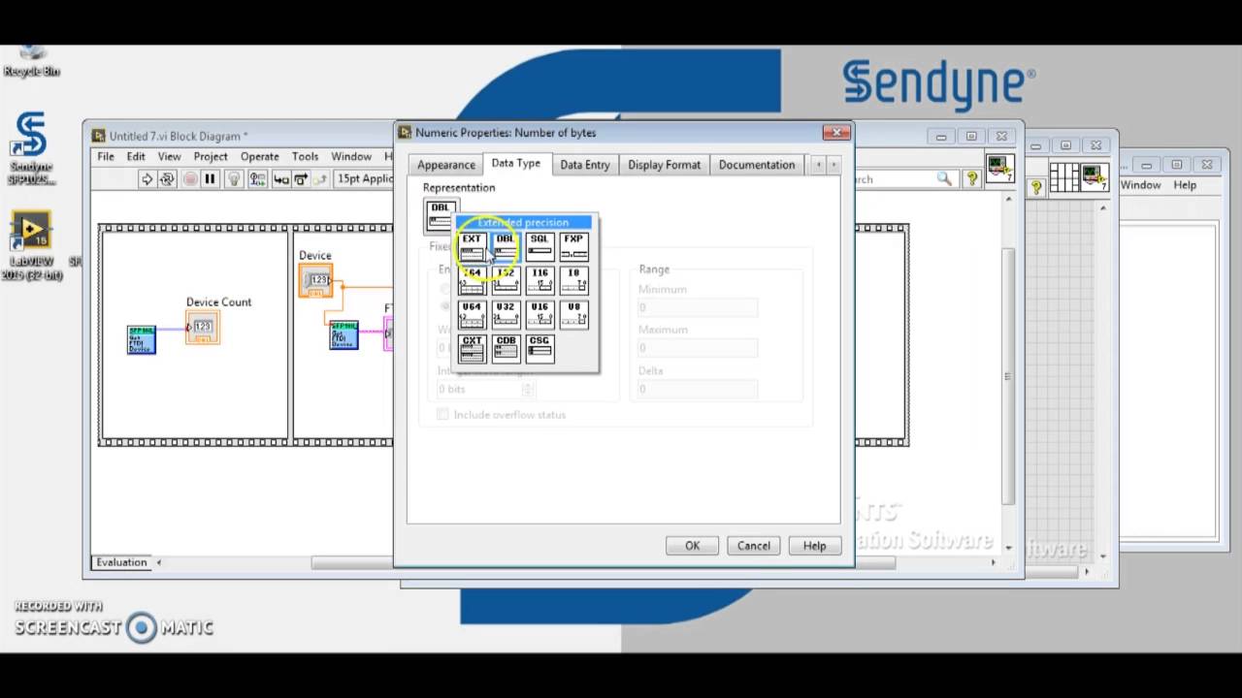This screenshot has height=698, width=1242.
Task: Open the LabVIEW desktop shortcut
Action: 31,246
